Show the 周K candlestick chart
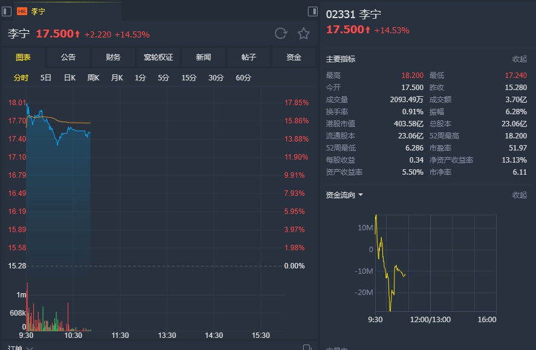 93,77
